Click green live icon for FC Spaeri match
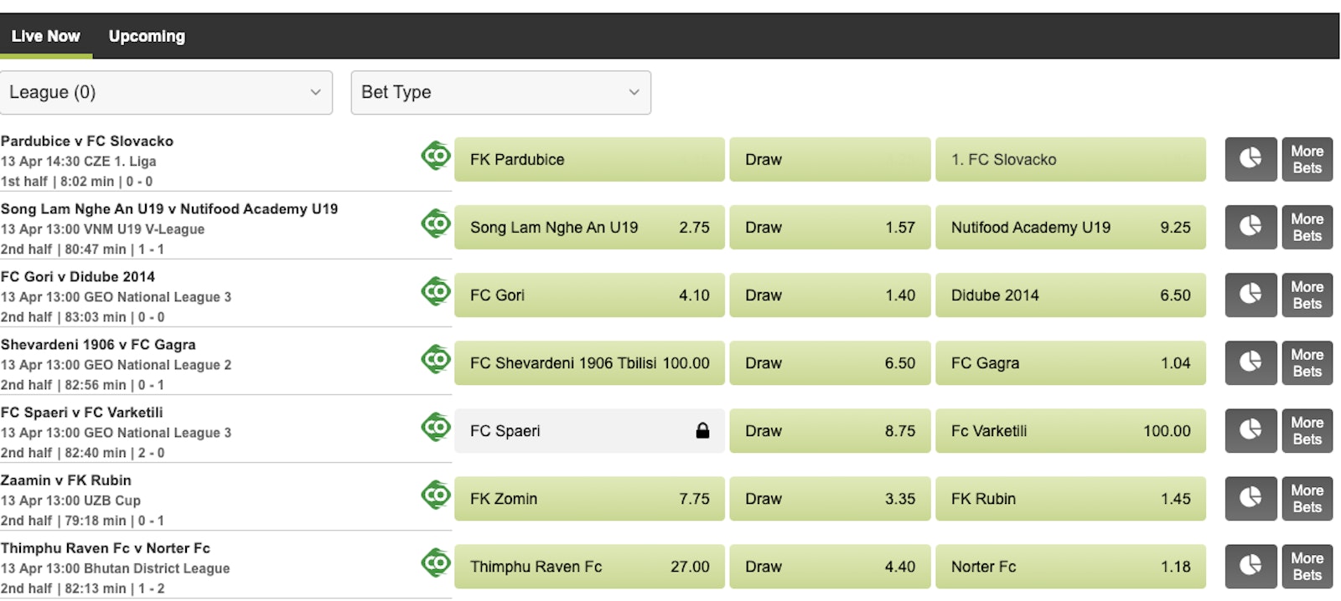 (436, 427)
